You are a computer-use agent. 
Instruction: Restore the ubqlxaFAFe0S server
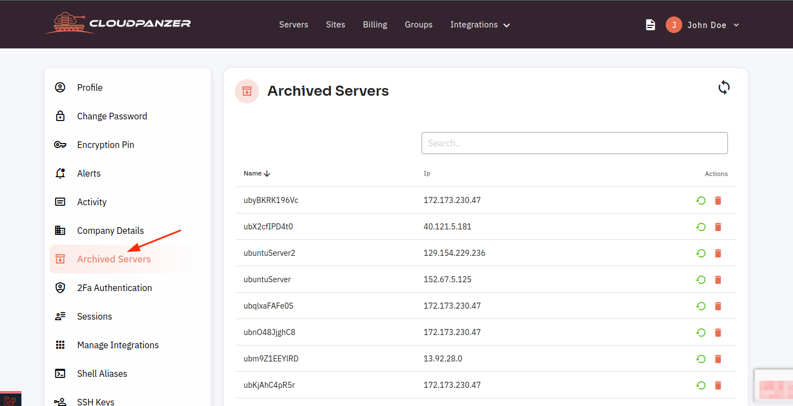(x=701, y=306)
